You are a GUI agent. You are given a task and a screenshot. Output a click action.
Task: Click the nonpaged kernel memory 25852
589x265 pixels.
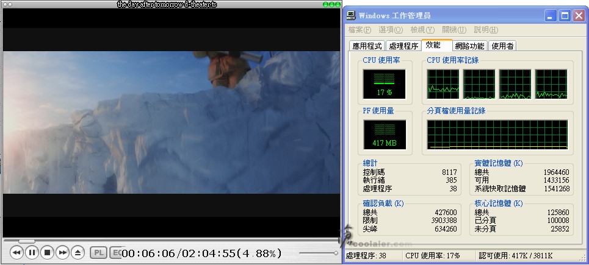coord(560,228)
